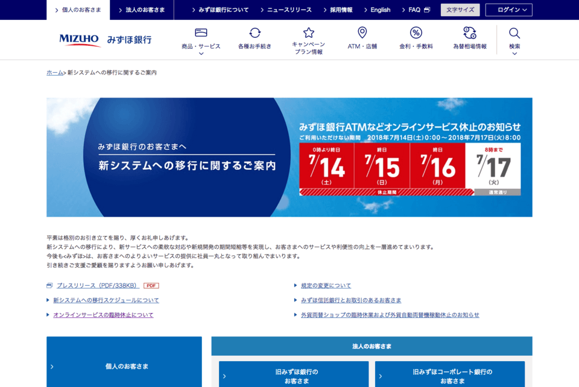Click the 文字サイズ button
579x387 pixels.
coord(460,10)
